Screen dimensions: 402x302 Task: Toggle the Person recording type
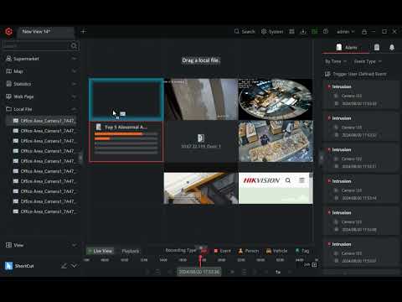click(x=248, y=251)
